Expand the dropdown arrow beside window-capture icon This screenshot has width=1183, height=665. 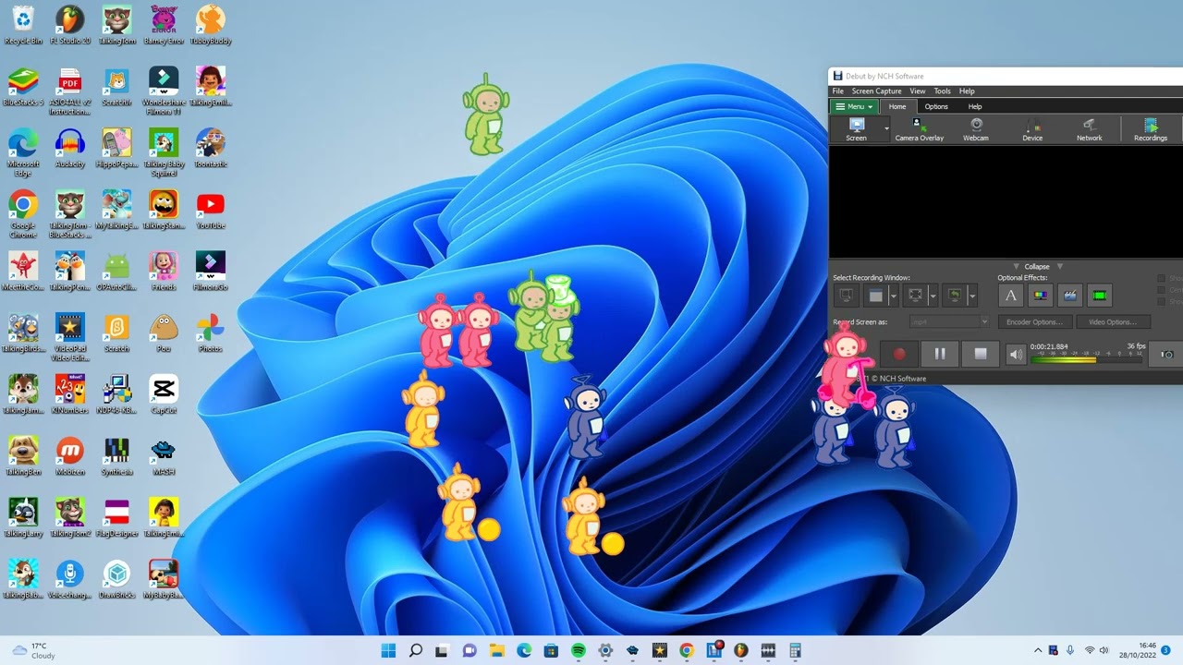tap(893, 296)
